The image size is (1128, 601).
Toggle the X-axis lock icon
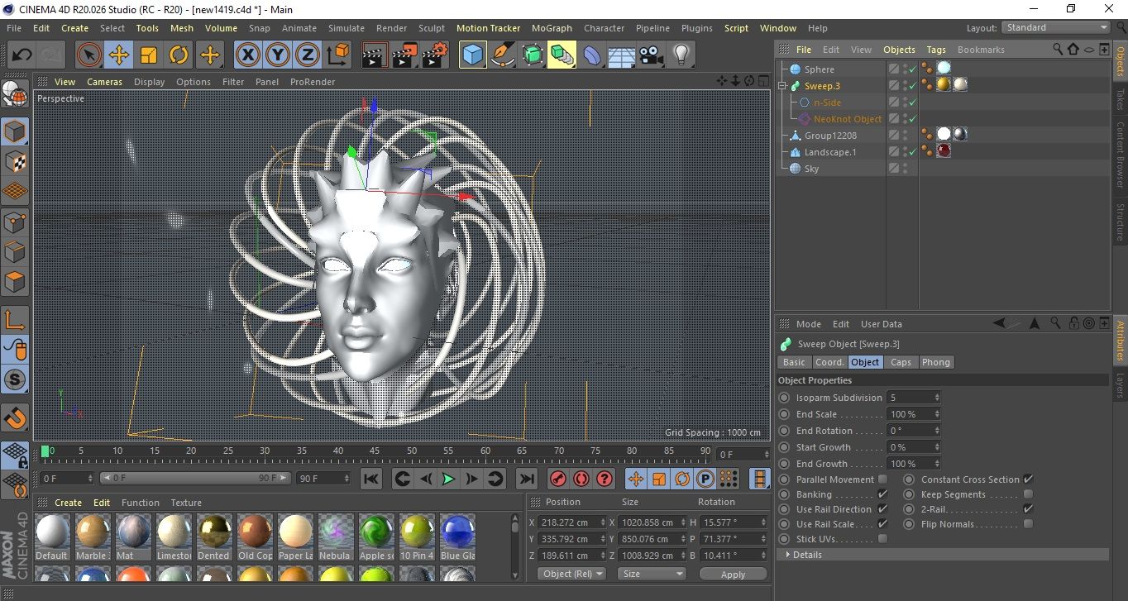pyautogui.click(x=246, y=55)
